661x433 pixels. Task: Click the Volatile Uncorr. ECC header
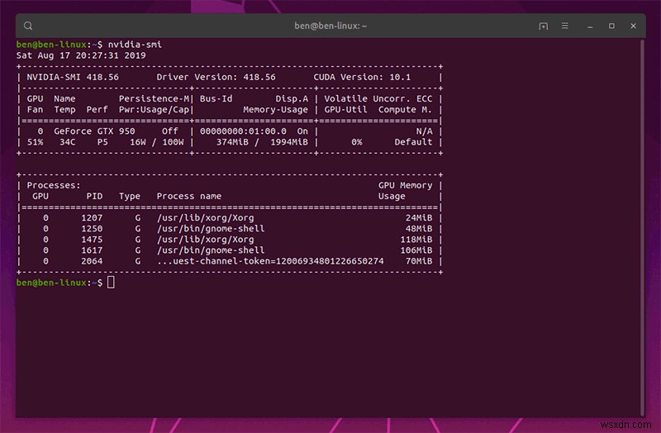378,98
